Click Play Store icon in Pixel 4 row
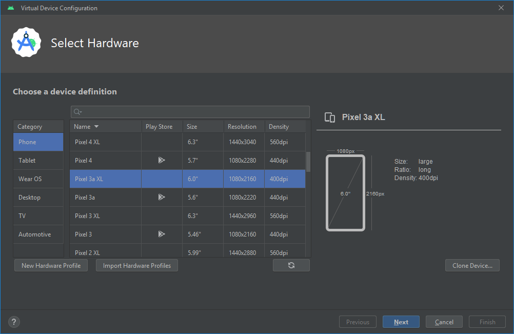This screenshot has height=334, width=514. pyautogui.click(x=161, y=160)
